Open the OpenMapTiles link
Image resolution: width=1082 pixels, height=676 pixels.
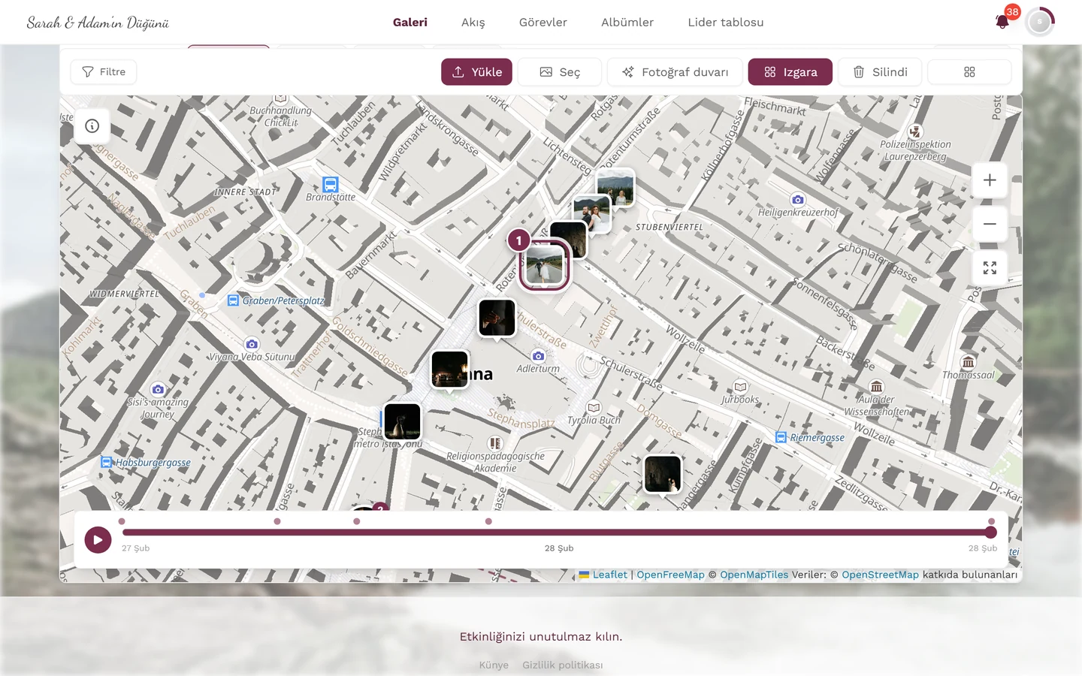(x=754, y=575)
